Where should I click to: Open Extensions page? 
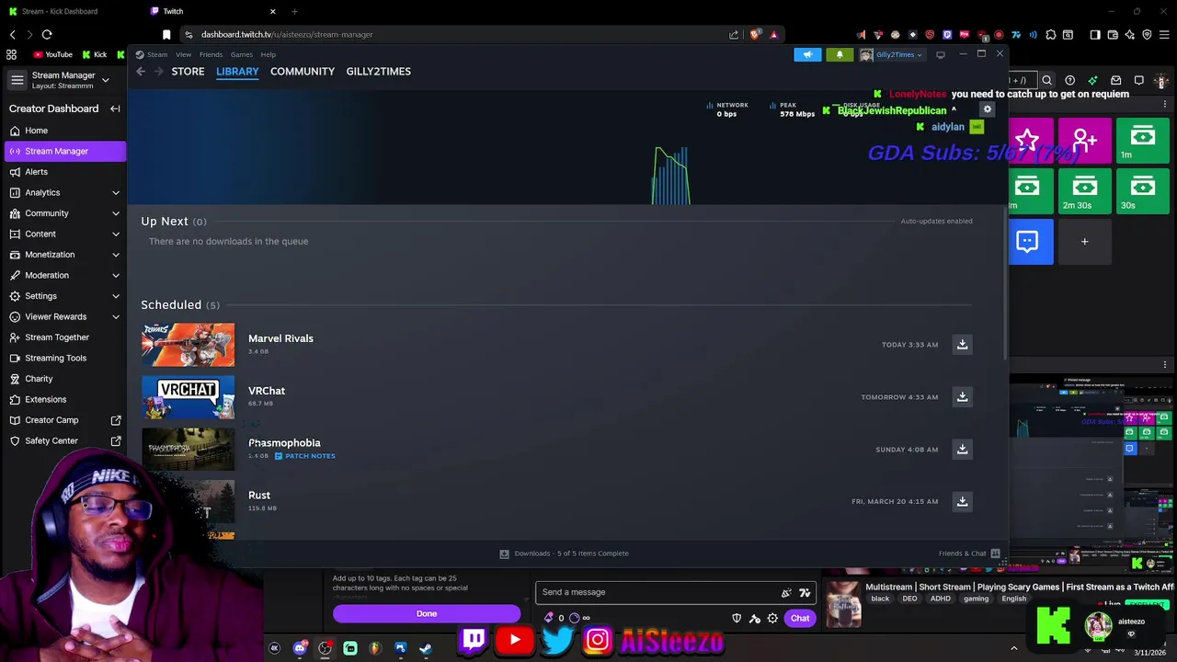click(x=63, y=399)
